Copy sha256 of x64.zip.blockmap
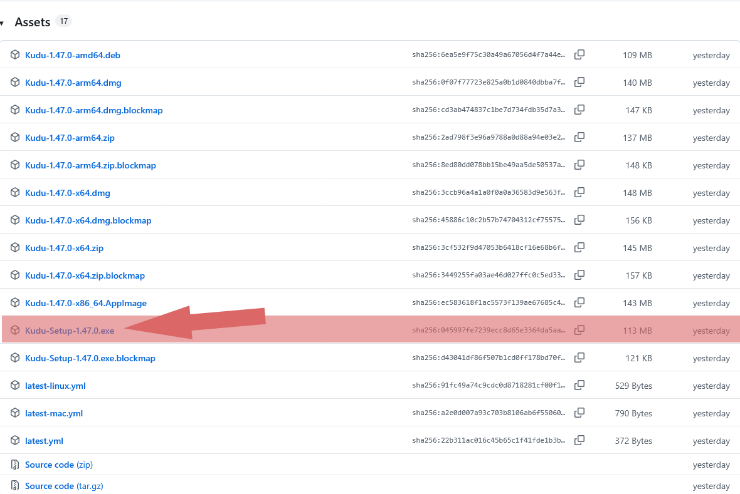 coord(579,275)
